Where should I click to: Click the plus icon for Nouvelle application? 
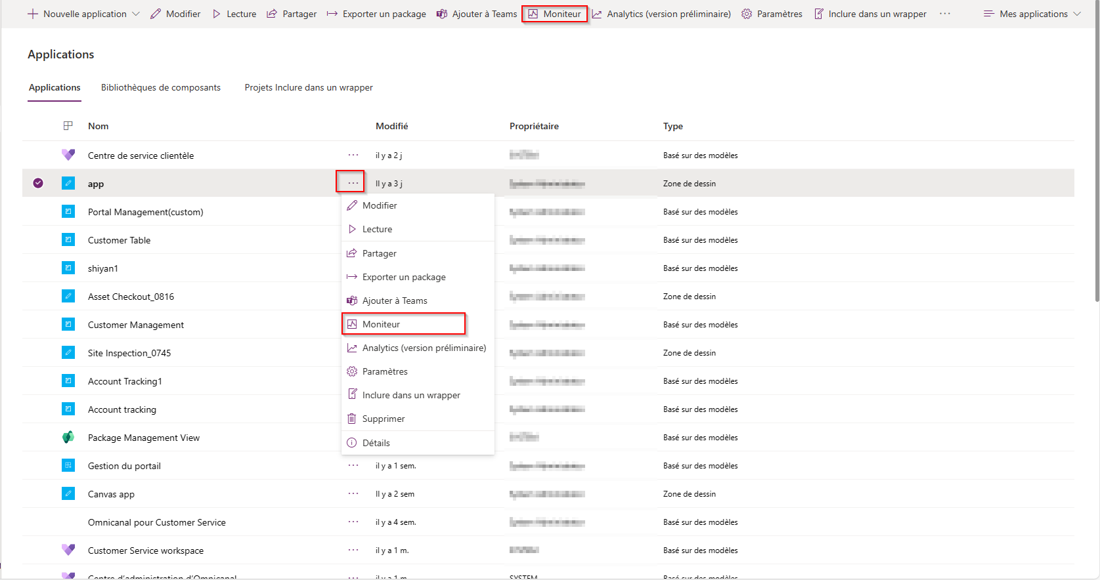coord(33,14)
